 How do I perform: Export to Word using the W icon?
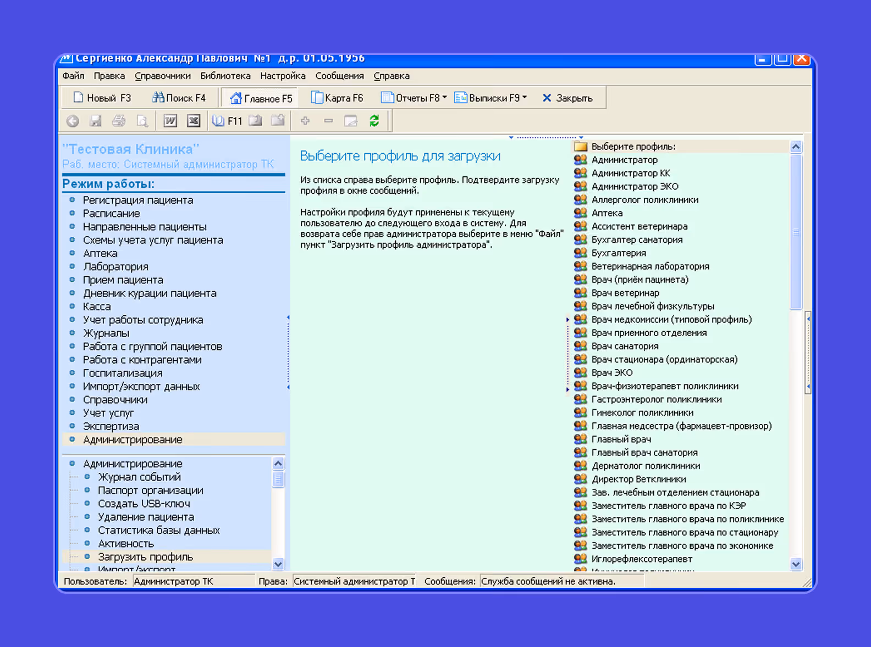170,121
